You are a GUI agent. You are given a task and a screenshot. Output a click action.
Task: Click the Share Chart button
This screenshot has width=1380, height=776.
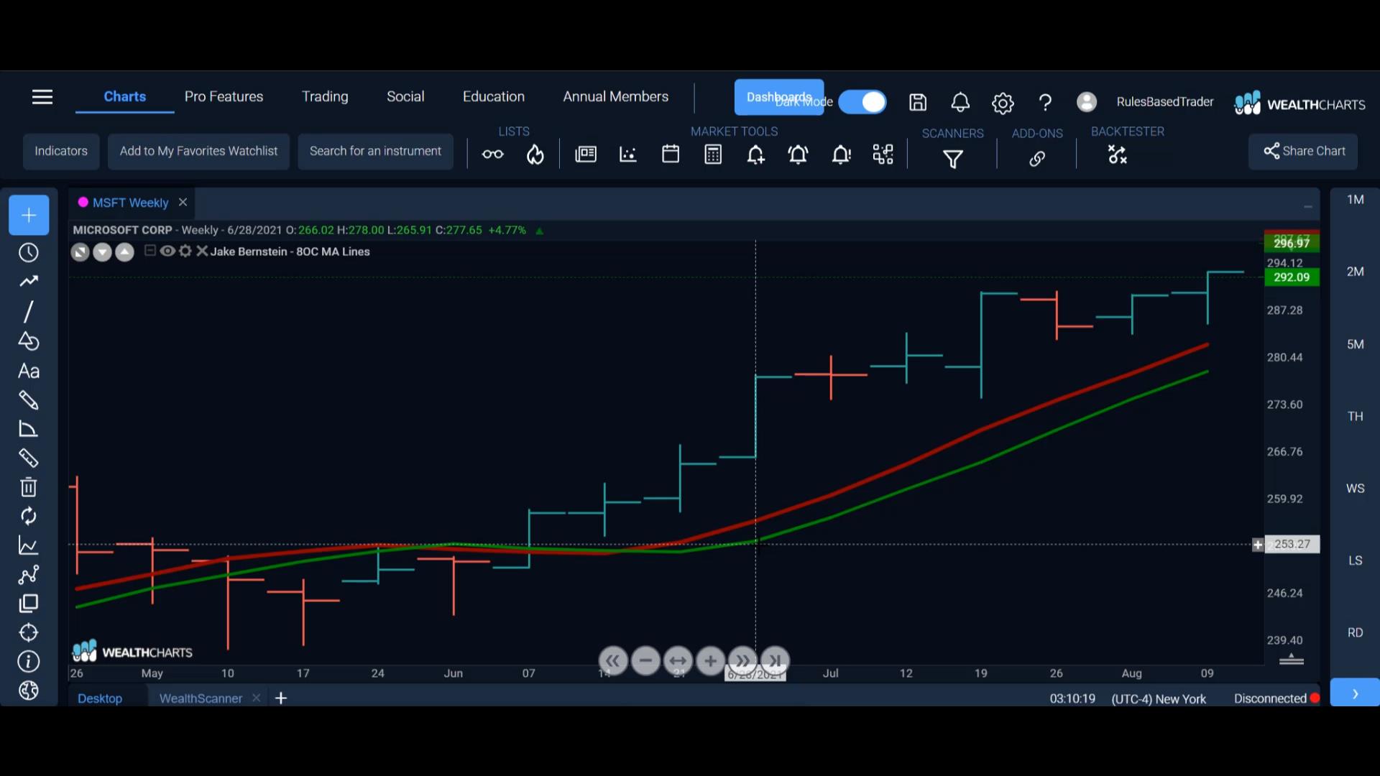coord(1303,151)
